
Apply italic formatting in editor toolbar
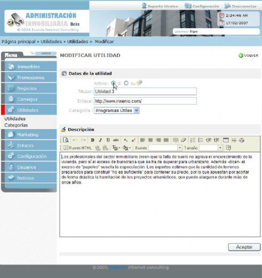click(x=100, y=140)
